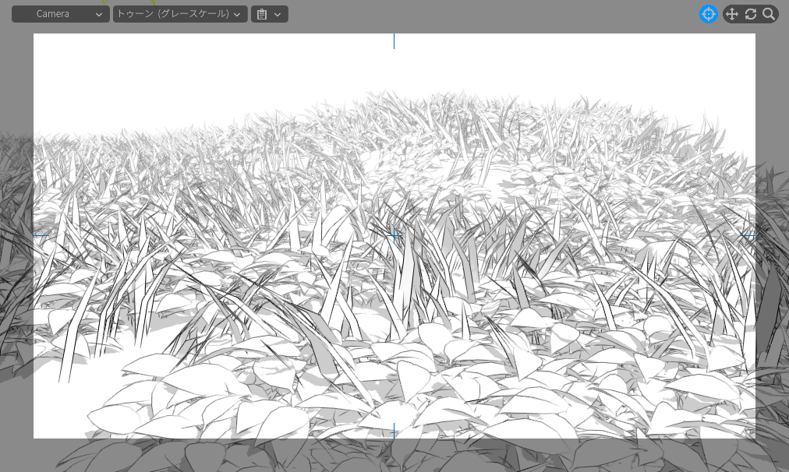
Task: Click the chevron arrow on the Camera selector
Action: click(x=99, y=14)
